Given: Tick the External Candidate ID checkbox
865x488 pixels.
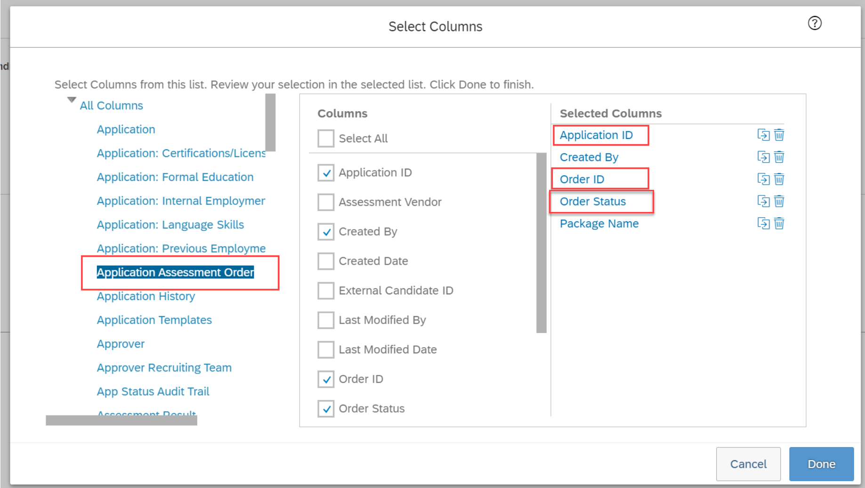Looking at the screenshot, I should pos(326,291).
